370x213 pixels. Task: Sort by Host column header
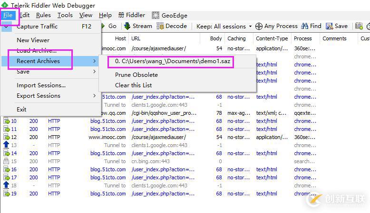(x=120, y=38)
